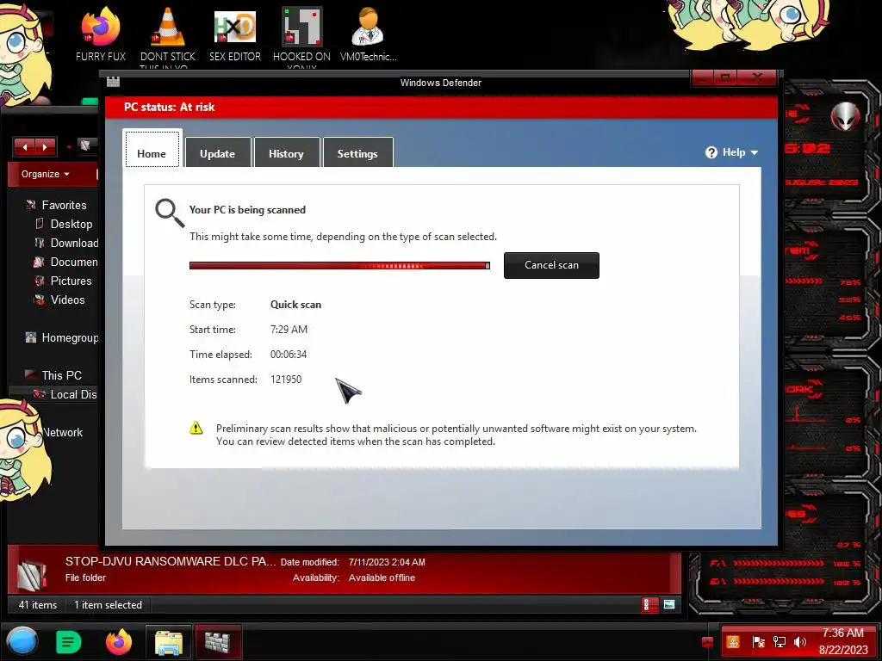Go back in File Explorer

point(24,147)
